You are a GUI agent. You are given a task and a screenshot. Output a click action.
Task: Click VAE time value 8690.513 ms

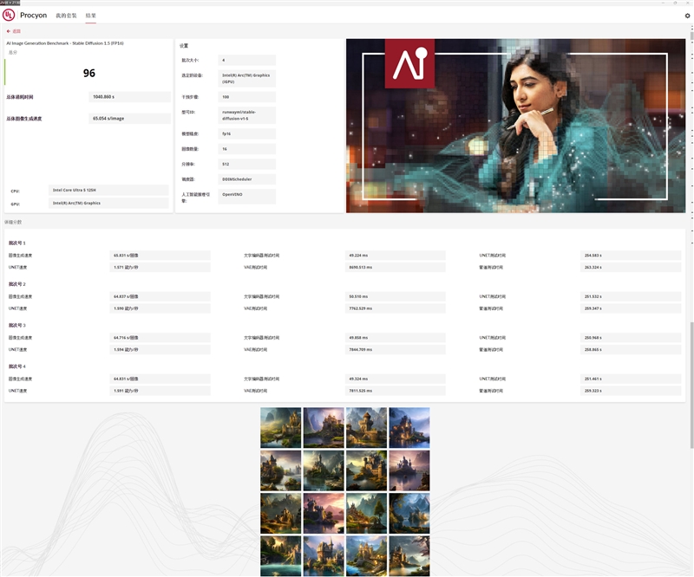pyautogui.click(x=396, y=268)
